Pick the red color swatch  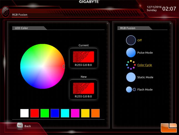[x=35, y=113]
